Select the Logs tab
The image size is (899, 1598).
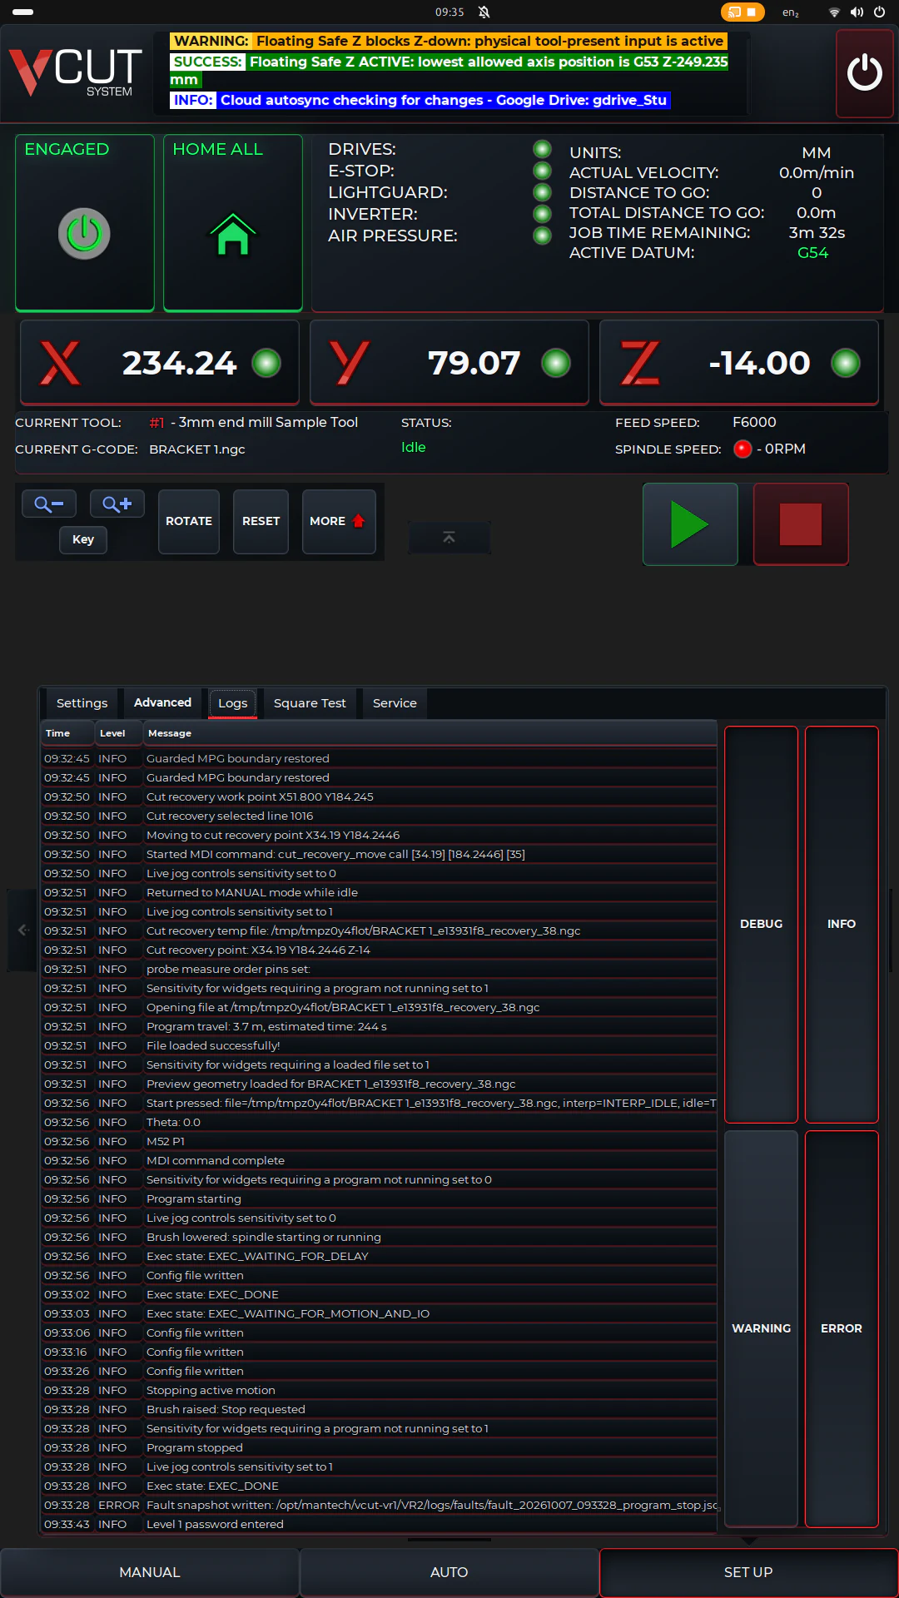coord(233,703)
